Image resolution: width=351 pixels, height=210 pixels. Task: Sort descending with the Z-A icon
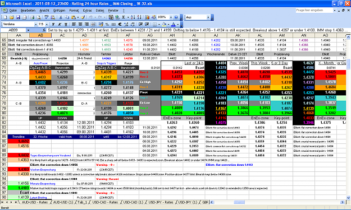click(x=139, y=17)
